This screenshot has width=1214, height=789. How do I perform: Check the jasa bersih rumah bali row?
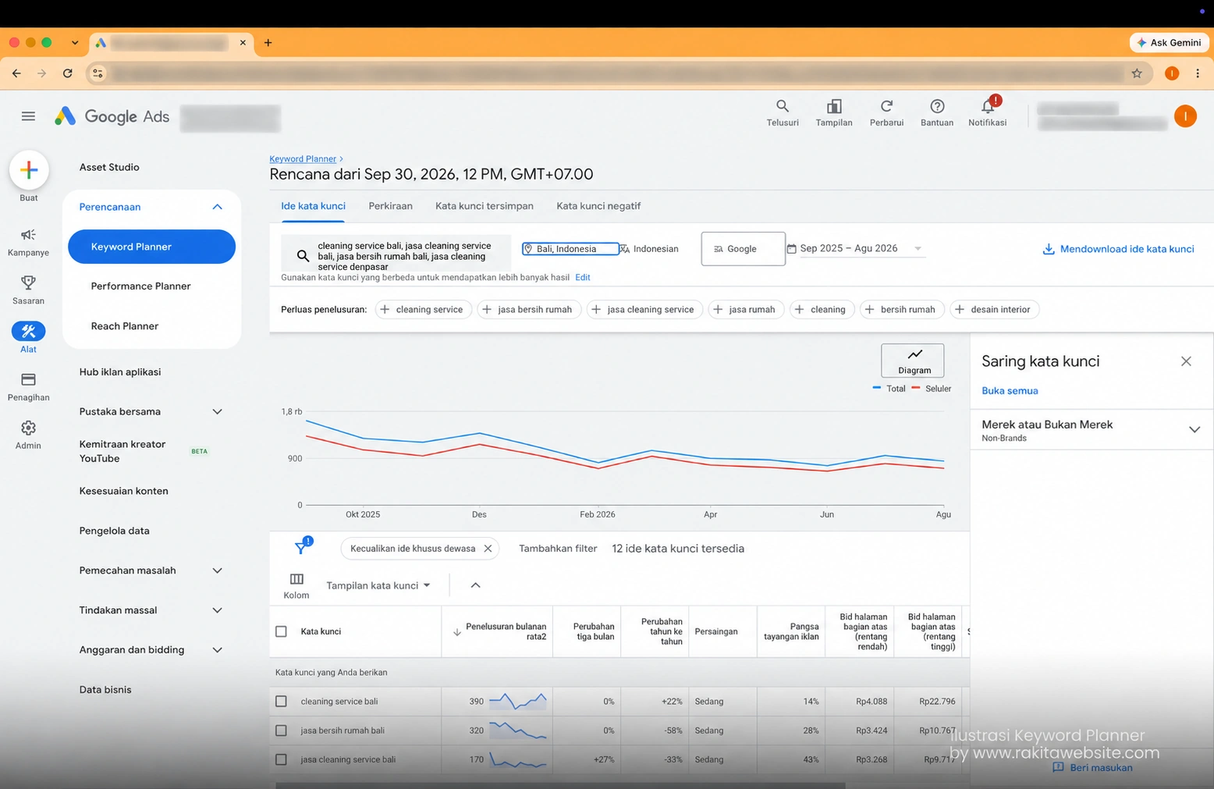[282, 730]
